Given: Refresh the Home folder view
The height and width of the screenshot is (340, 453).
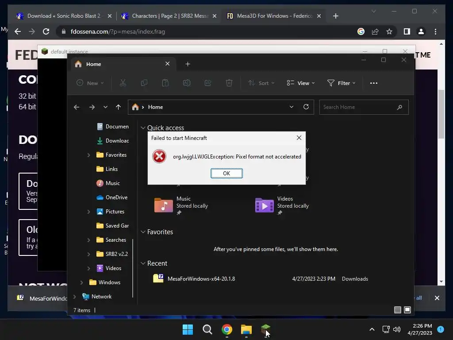Looking at the screenshot, I should pos(306,107).
